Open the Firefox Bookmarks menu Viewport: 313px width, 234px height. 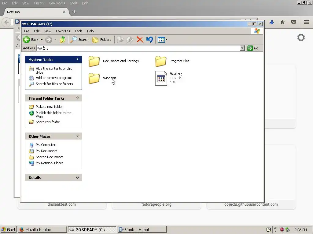coord(57,3)
